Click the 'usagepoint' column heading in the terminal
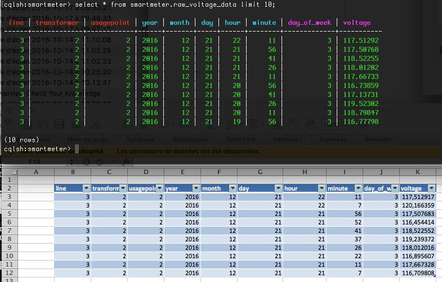 [x=110, y=23]
